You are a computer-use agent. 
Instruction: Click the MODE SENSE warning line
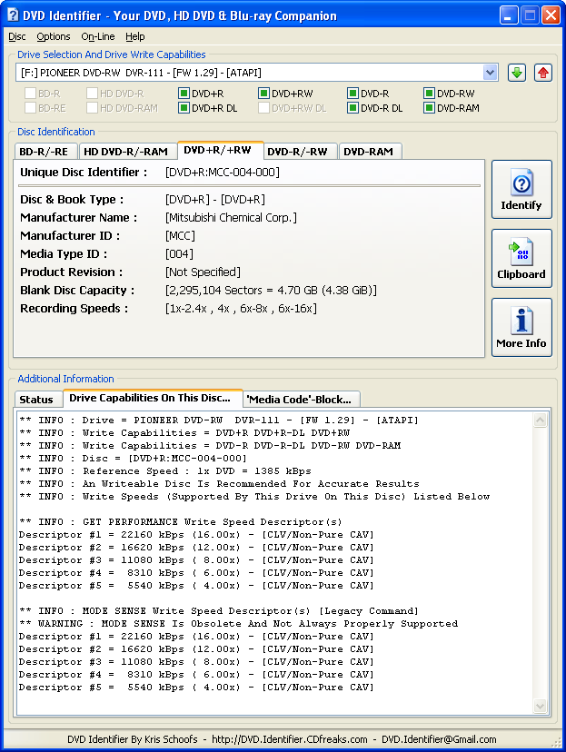point(238,623)
